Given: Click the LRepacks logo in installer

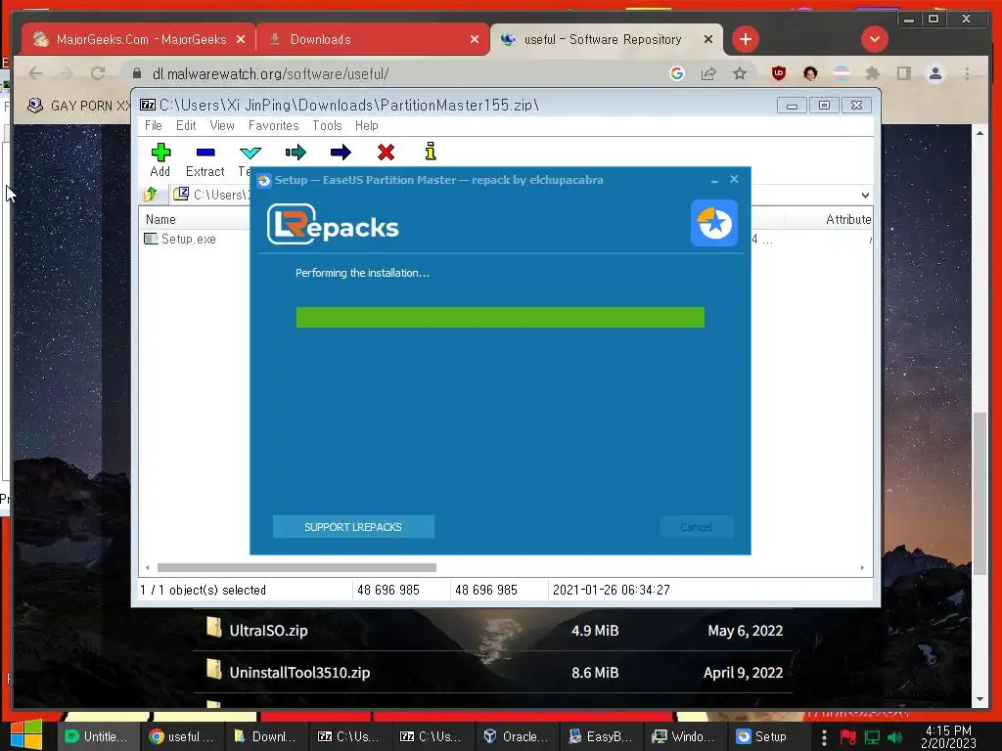Looking at the screenshot, I should (x=333, y=225).
